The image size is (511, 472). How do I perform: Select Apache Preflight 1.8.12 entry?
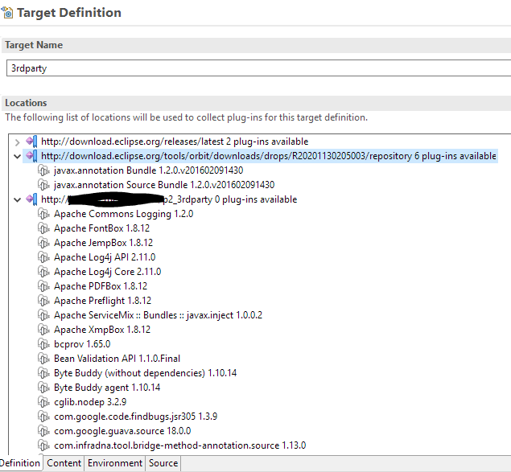[103, 301]
